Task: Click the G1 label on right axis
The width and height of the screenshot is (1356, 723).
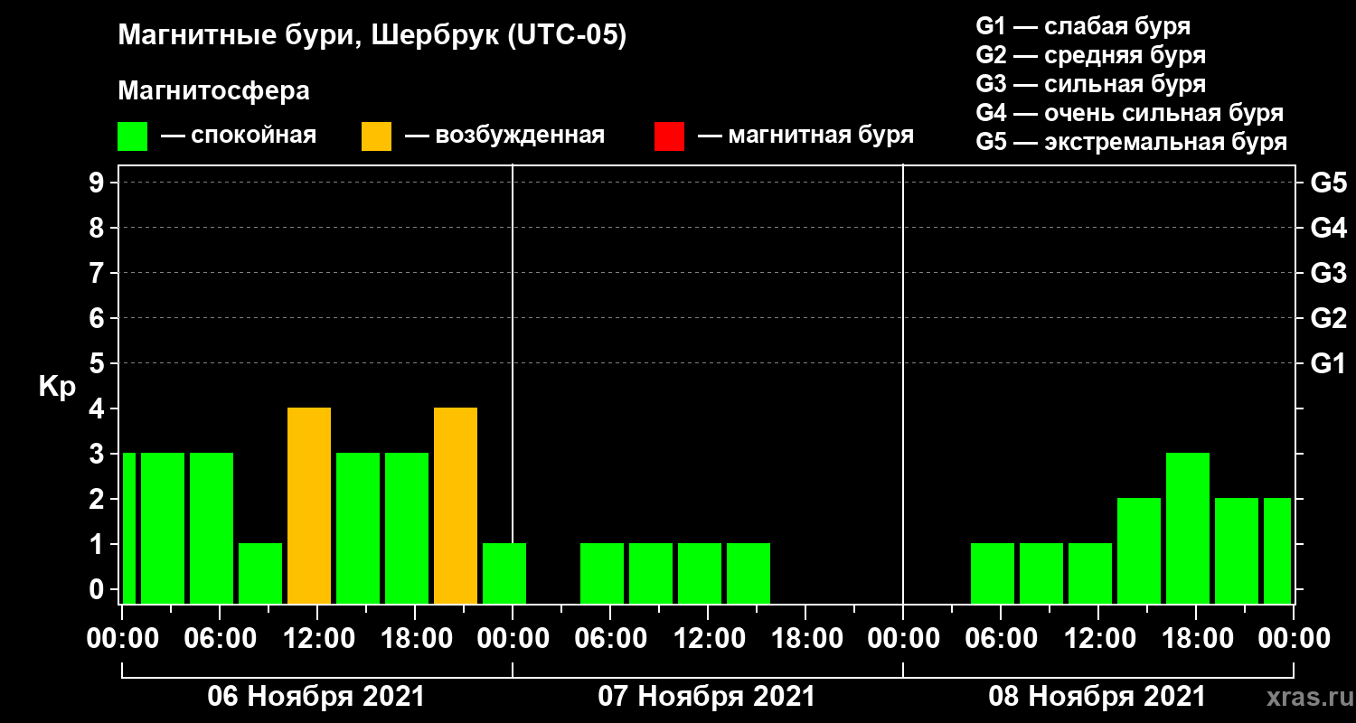Action: pyautogui.click(x=1328, y=364)
